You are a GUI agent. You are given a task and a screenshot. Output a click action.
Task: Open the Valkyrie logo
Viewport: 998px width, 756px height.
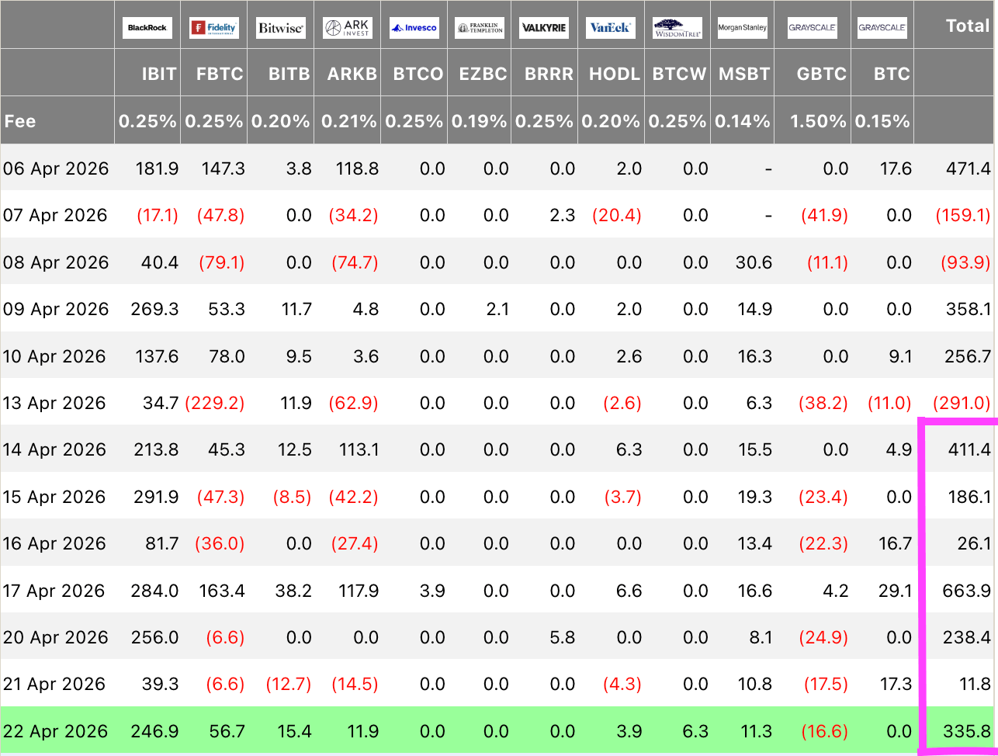[x=544, y=28]
